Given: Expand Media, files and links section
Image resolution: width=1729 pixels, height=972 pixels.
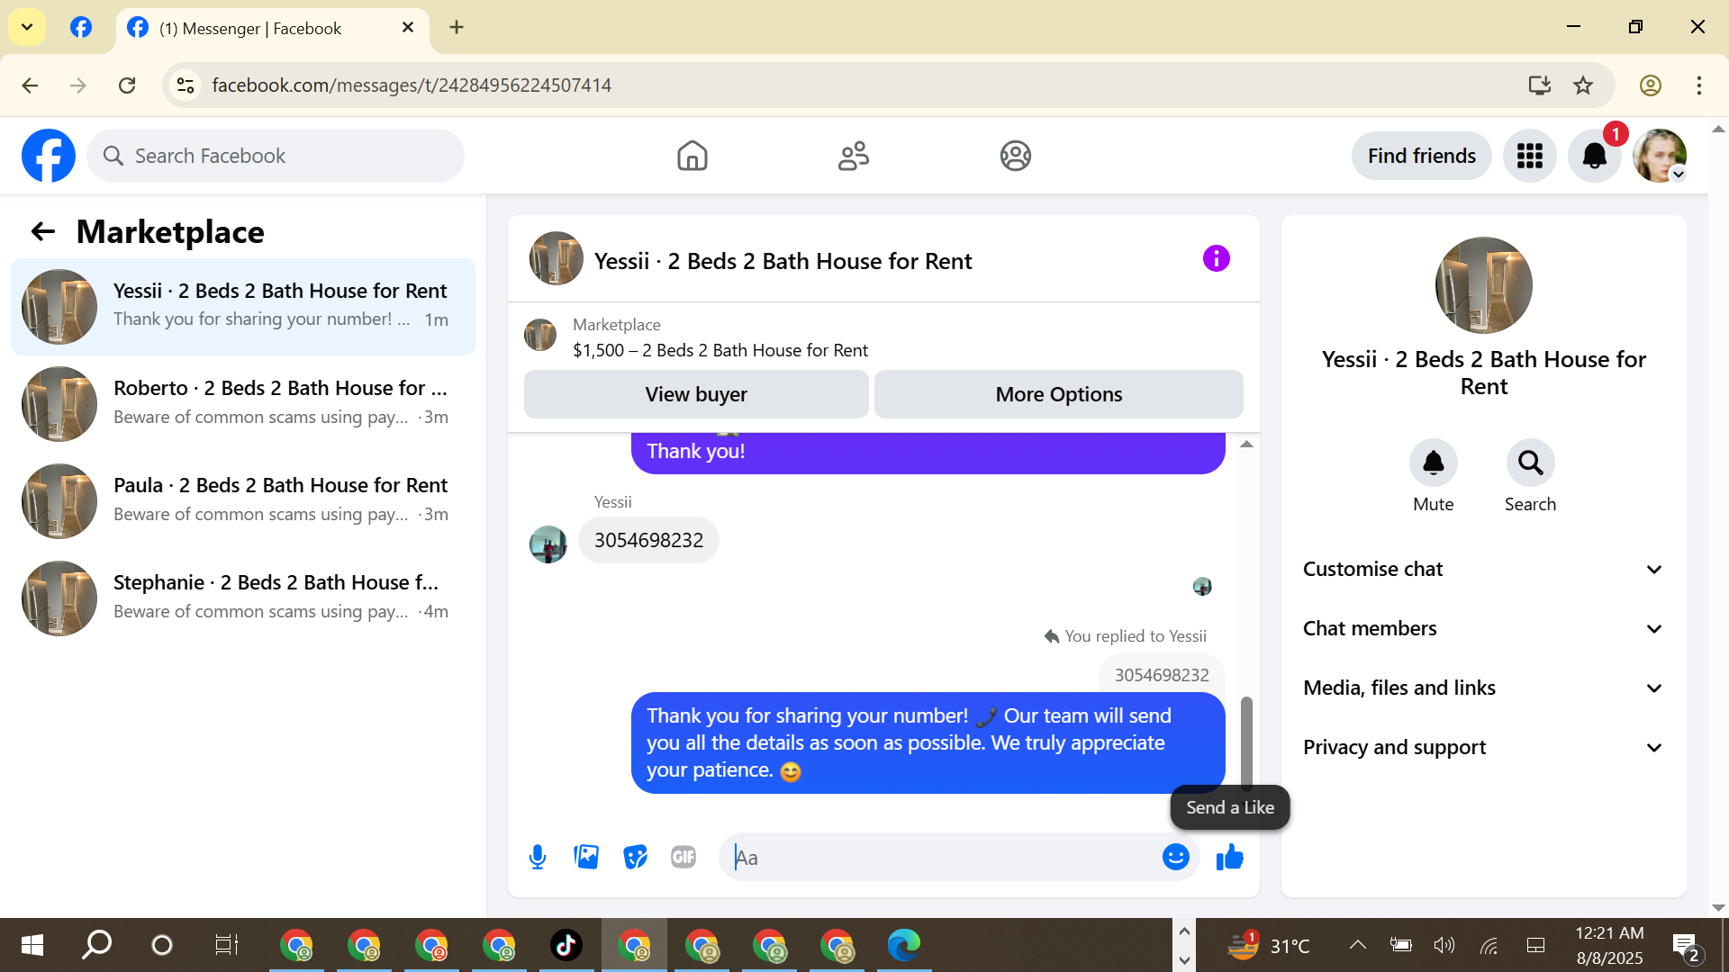Looking at the screenshot, I should pyautogui.click(x=1483, y=688).
